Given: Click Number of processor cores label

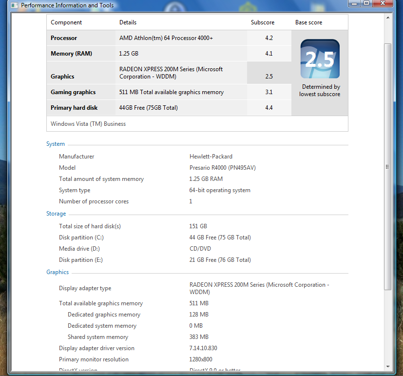Looking at the screenshot, I should click(x=94, y=201).
